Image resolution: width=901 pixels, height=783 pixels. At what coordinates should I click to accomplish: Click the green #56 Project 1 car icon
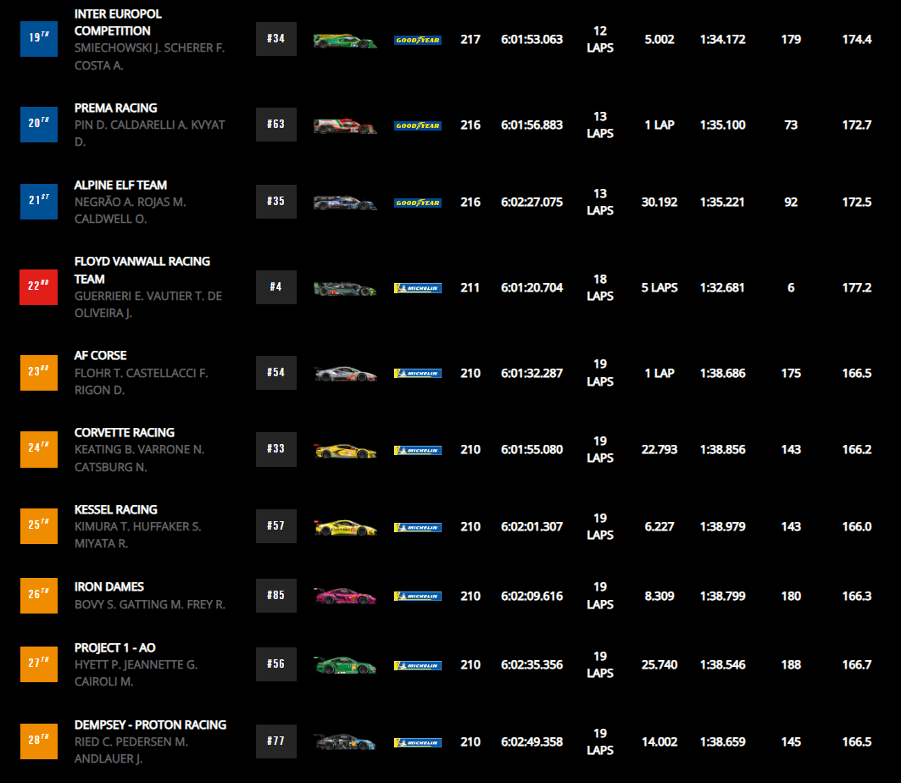345,665
